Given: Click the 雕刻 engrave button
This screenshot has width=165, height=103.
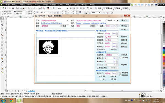Looking at the screenshot, I should click(124, 26).
